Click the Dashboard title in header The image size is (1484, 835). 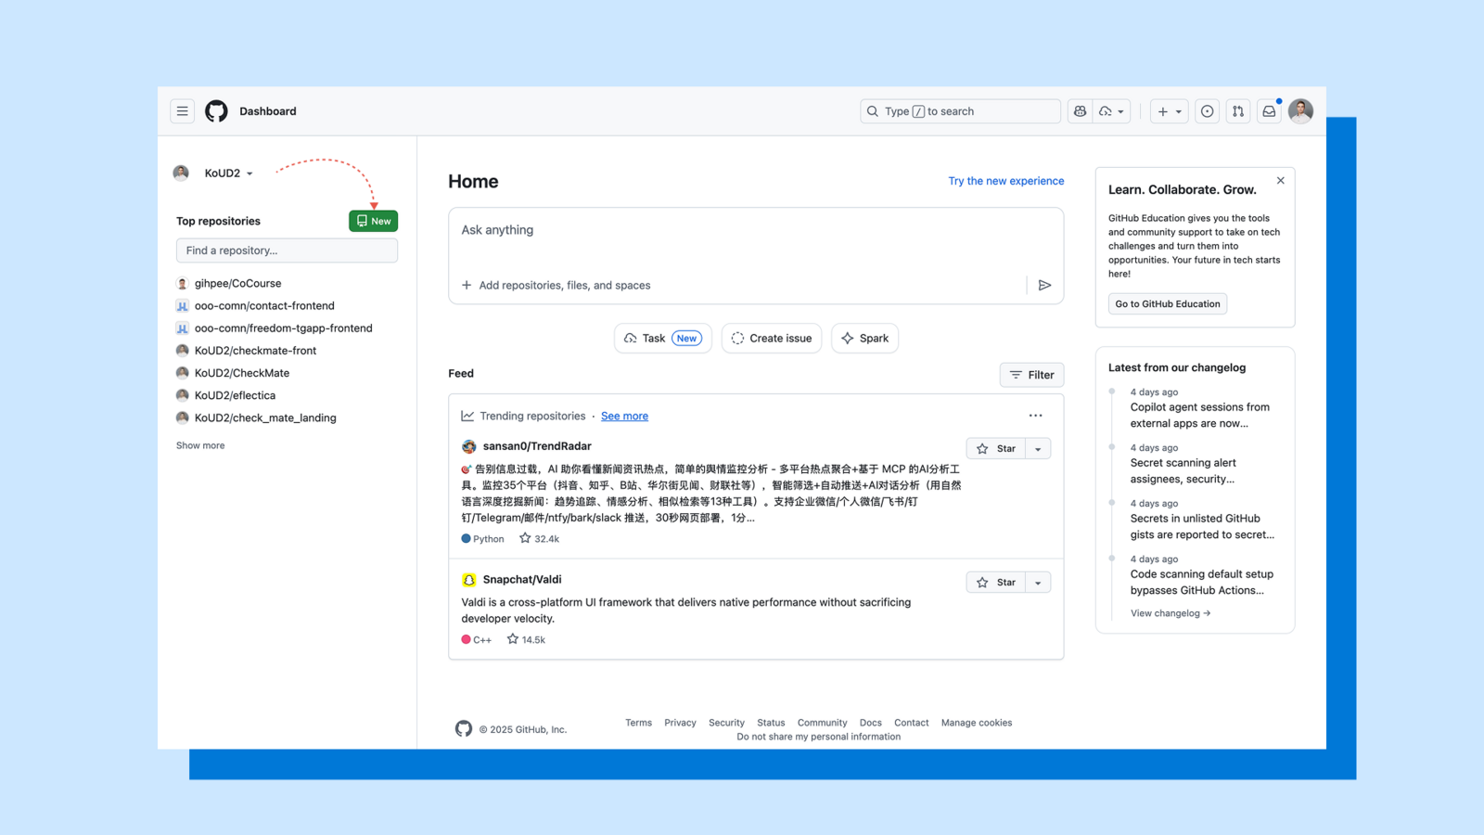click(x=268, y=111)
